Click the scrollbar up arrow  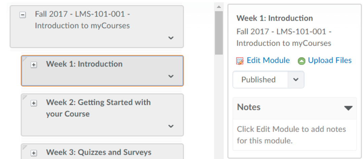click(x=219, y=7)
